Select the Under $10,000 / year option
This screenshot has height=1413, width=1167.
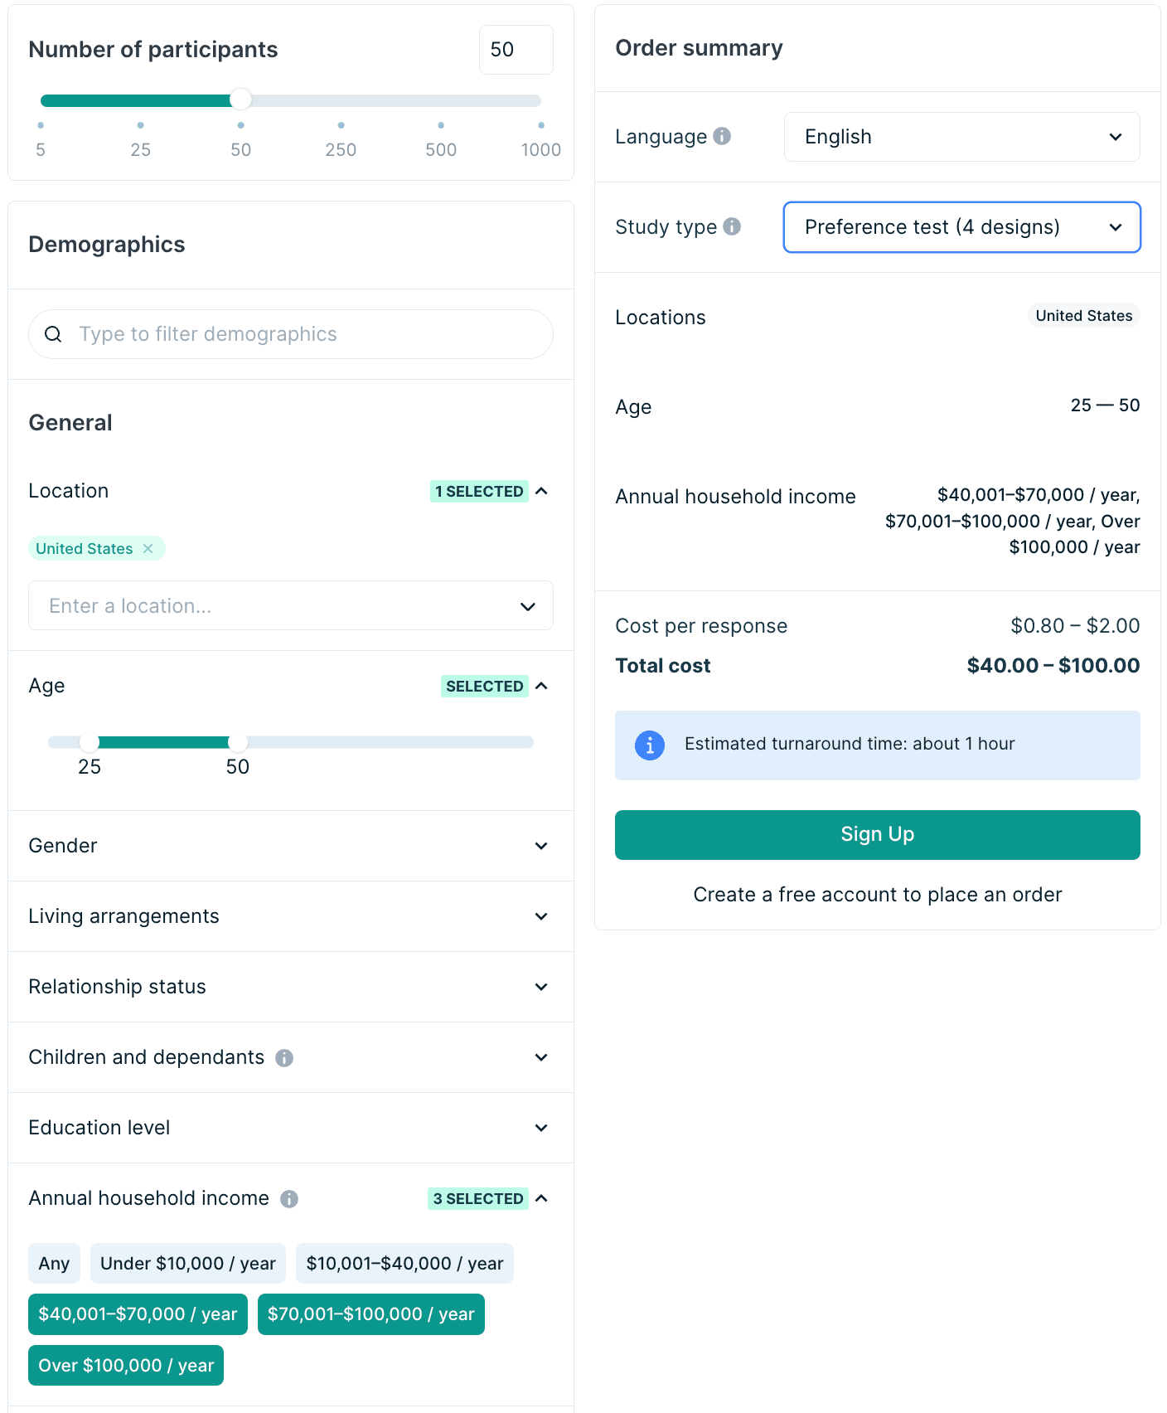[x=187, y=1264]
